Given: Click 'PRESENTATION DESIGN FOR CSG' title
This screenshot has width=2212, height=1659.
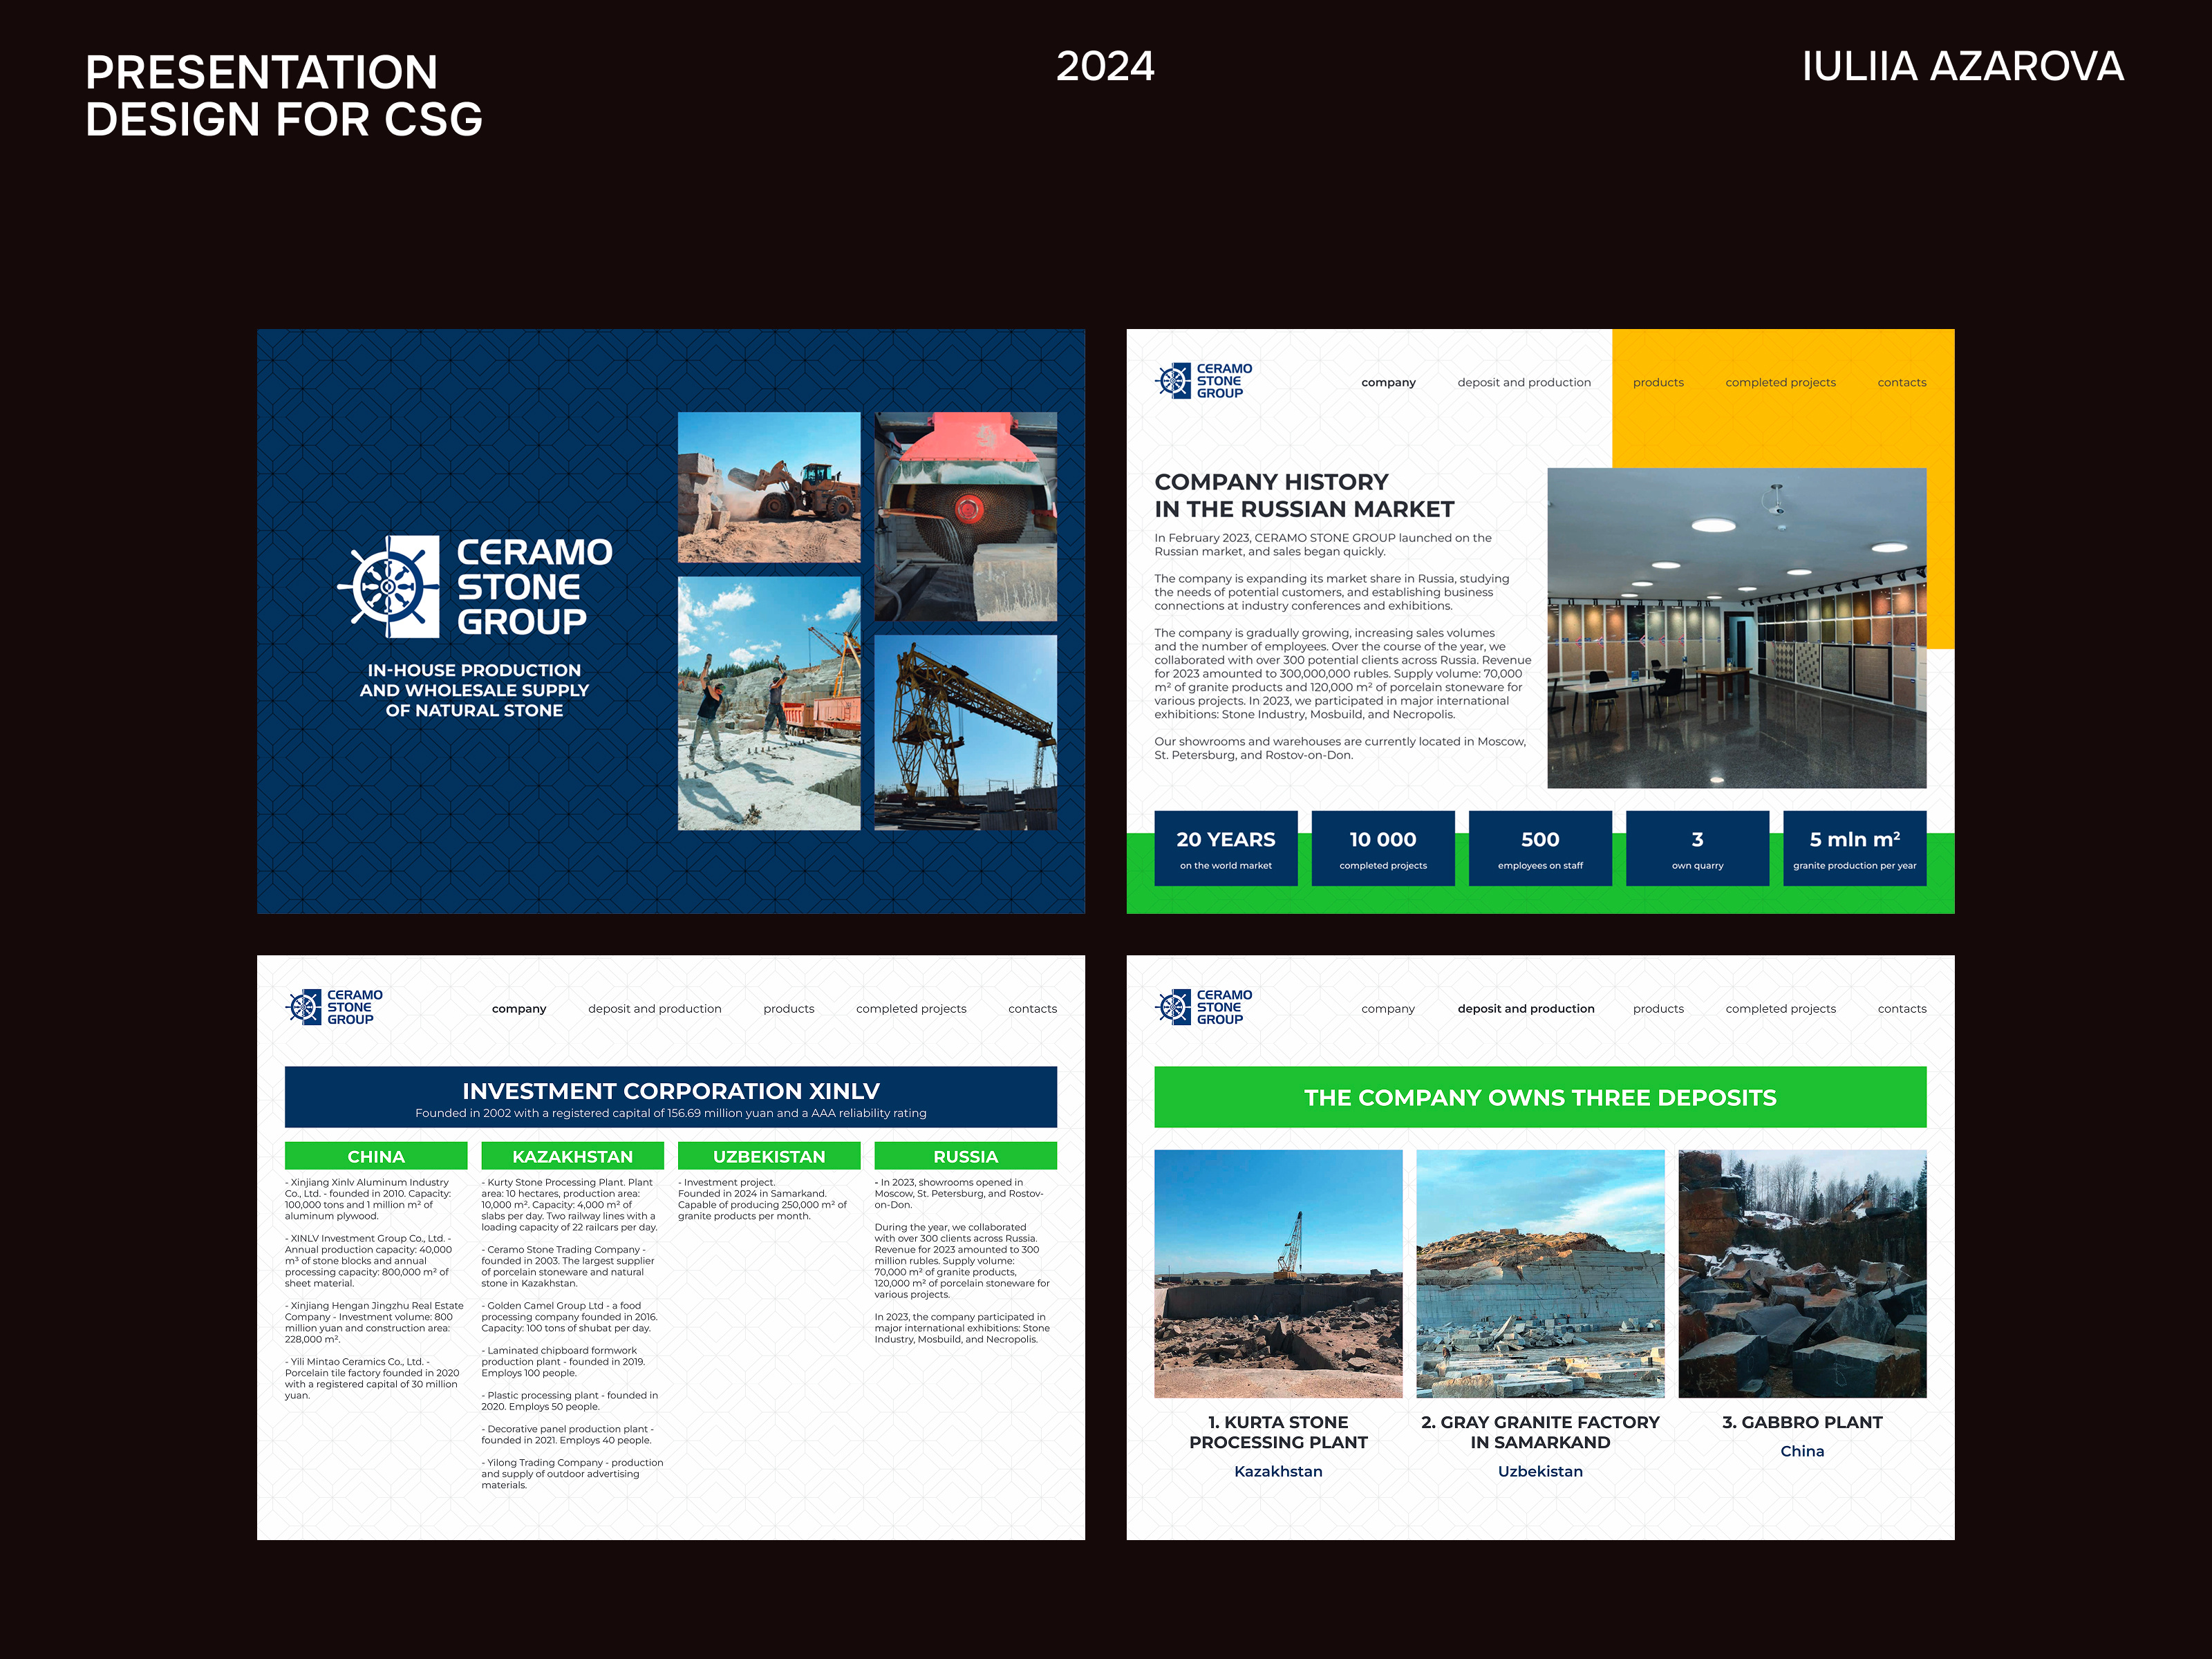Looking at the screenshot, I should point(284,96).
